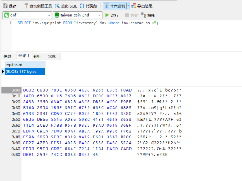Switch to the Profile (剖析) tab
Screen dimensions: 242x181
37,56
